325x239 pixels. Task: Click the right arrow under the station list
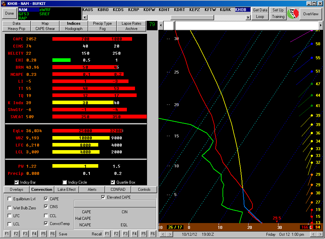click(x=248, y=18)
